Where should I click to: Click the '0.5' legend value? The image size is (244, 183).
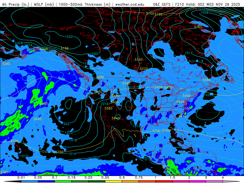point(122,178)
